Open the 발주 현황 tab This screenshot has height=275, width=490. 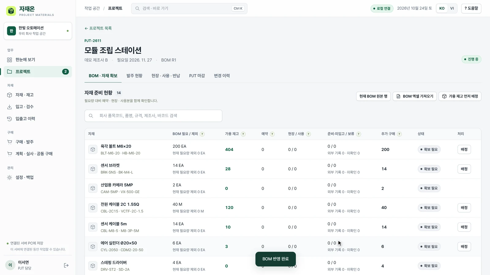134,76
